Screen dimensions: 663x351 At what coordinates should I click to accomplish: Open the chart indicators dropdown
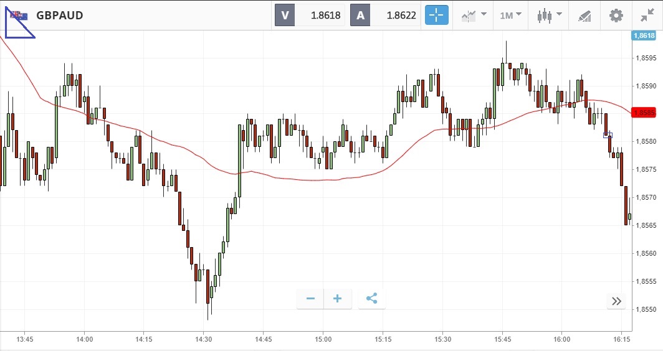click(x=474, y=16)
